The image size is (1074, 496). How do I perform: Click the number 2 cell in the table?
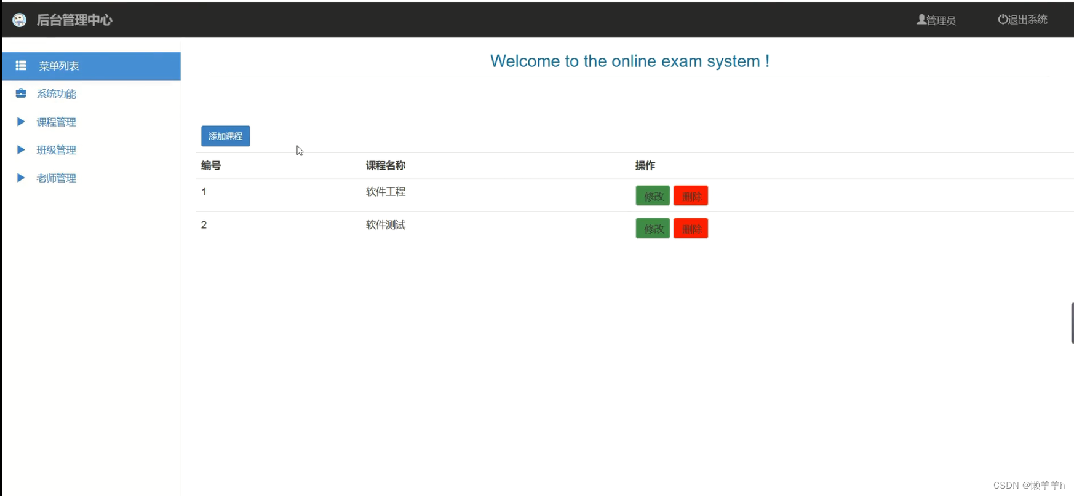pos(204,225)
